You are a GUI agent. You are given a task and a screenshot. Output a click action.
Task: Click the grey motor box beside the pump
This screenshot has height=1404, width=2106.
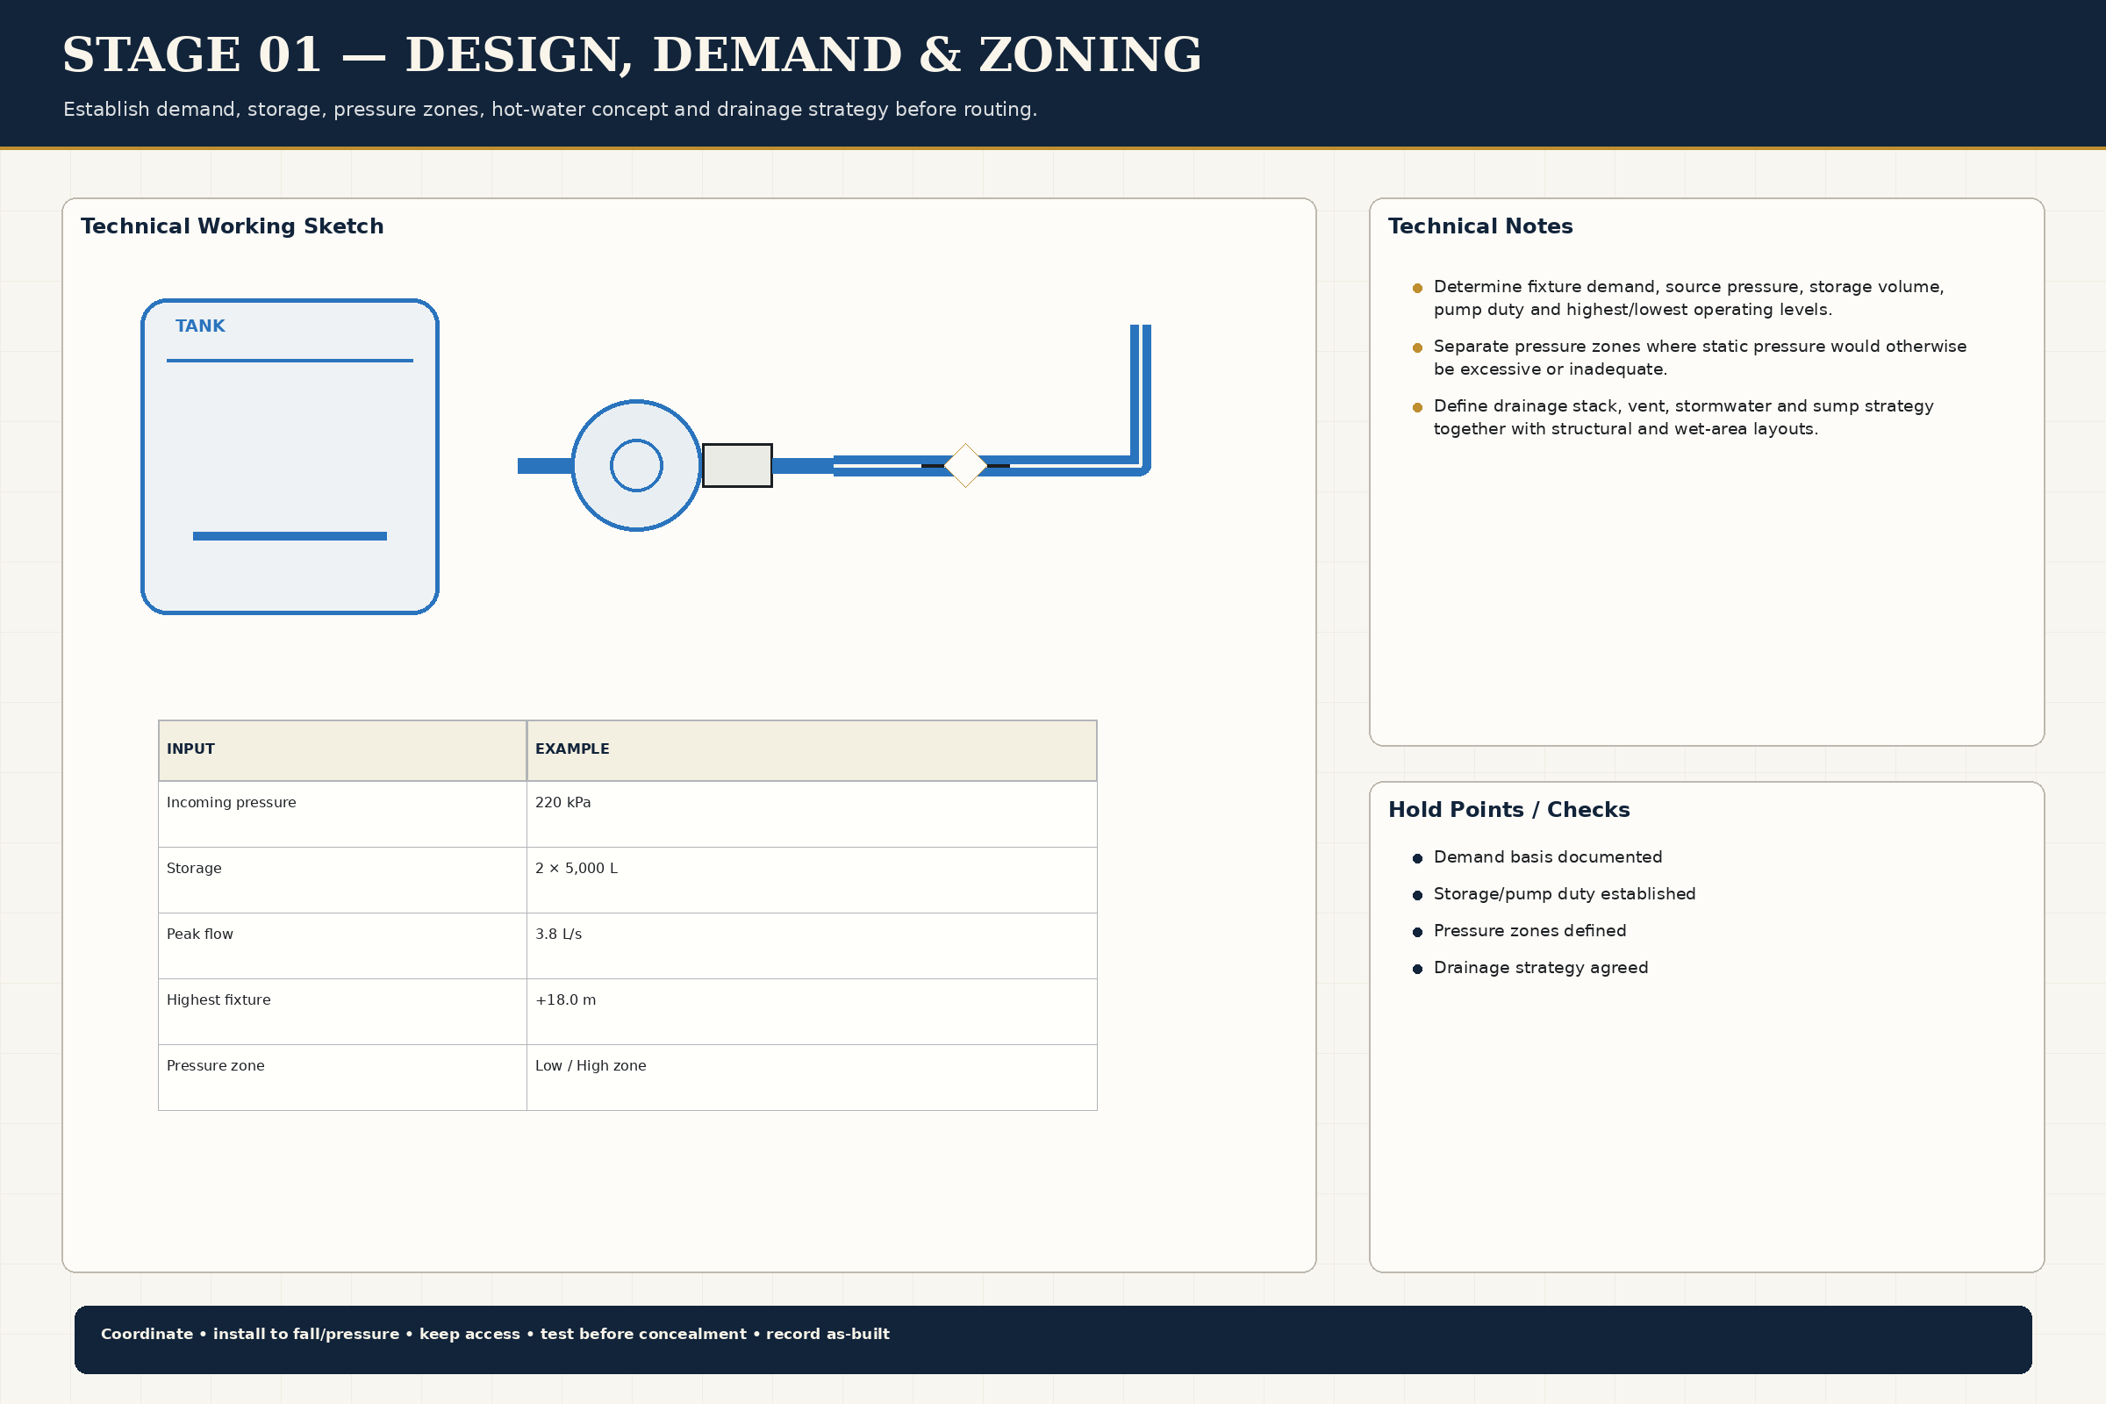[x=737, y=466]
